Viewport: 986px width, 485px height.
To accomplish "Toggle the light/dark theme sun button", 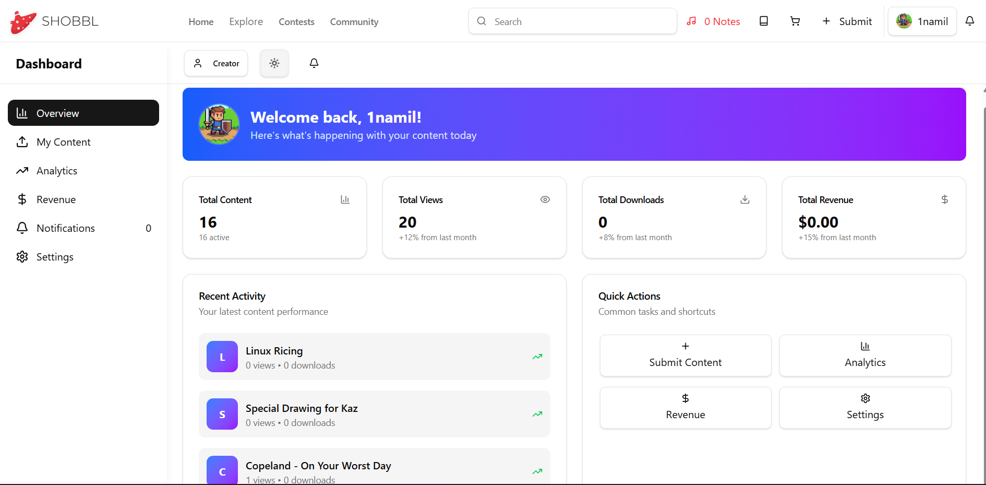I will coord(274,63).
